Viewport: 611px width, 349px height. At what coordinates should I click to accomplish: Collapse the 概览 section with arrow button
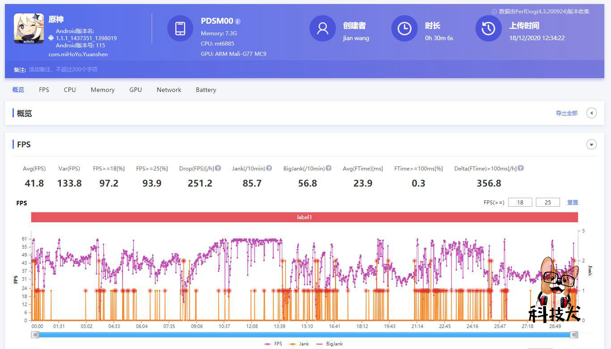(x=591, y=113)
